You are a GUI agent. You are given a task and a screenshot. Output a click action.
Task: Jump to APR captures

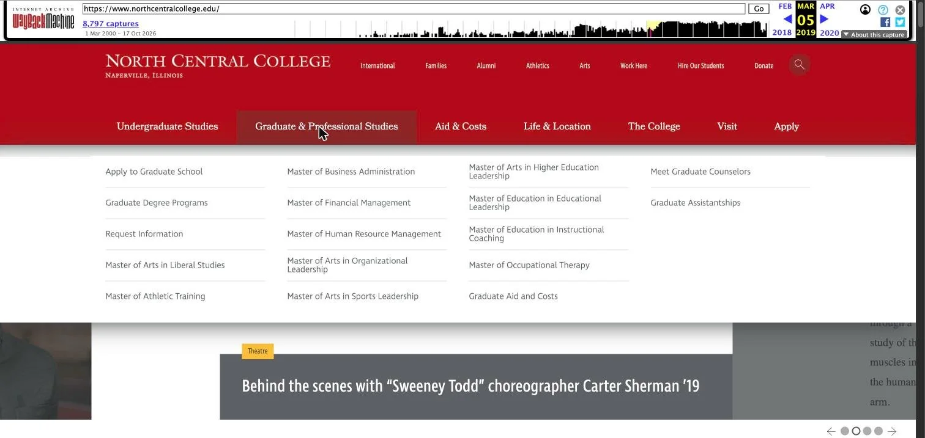[827, 6]
